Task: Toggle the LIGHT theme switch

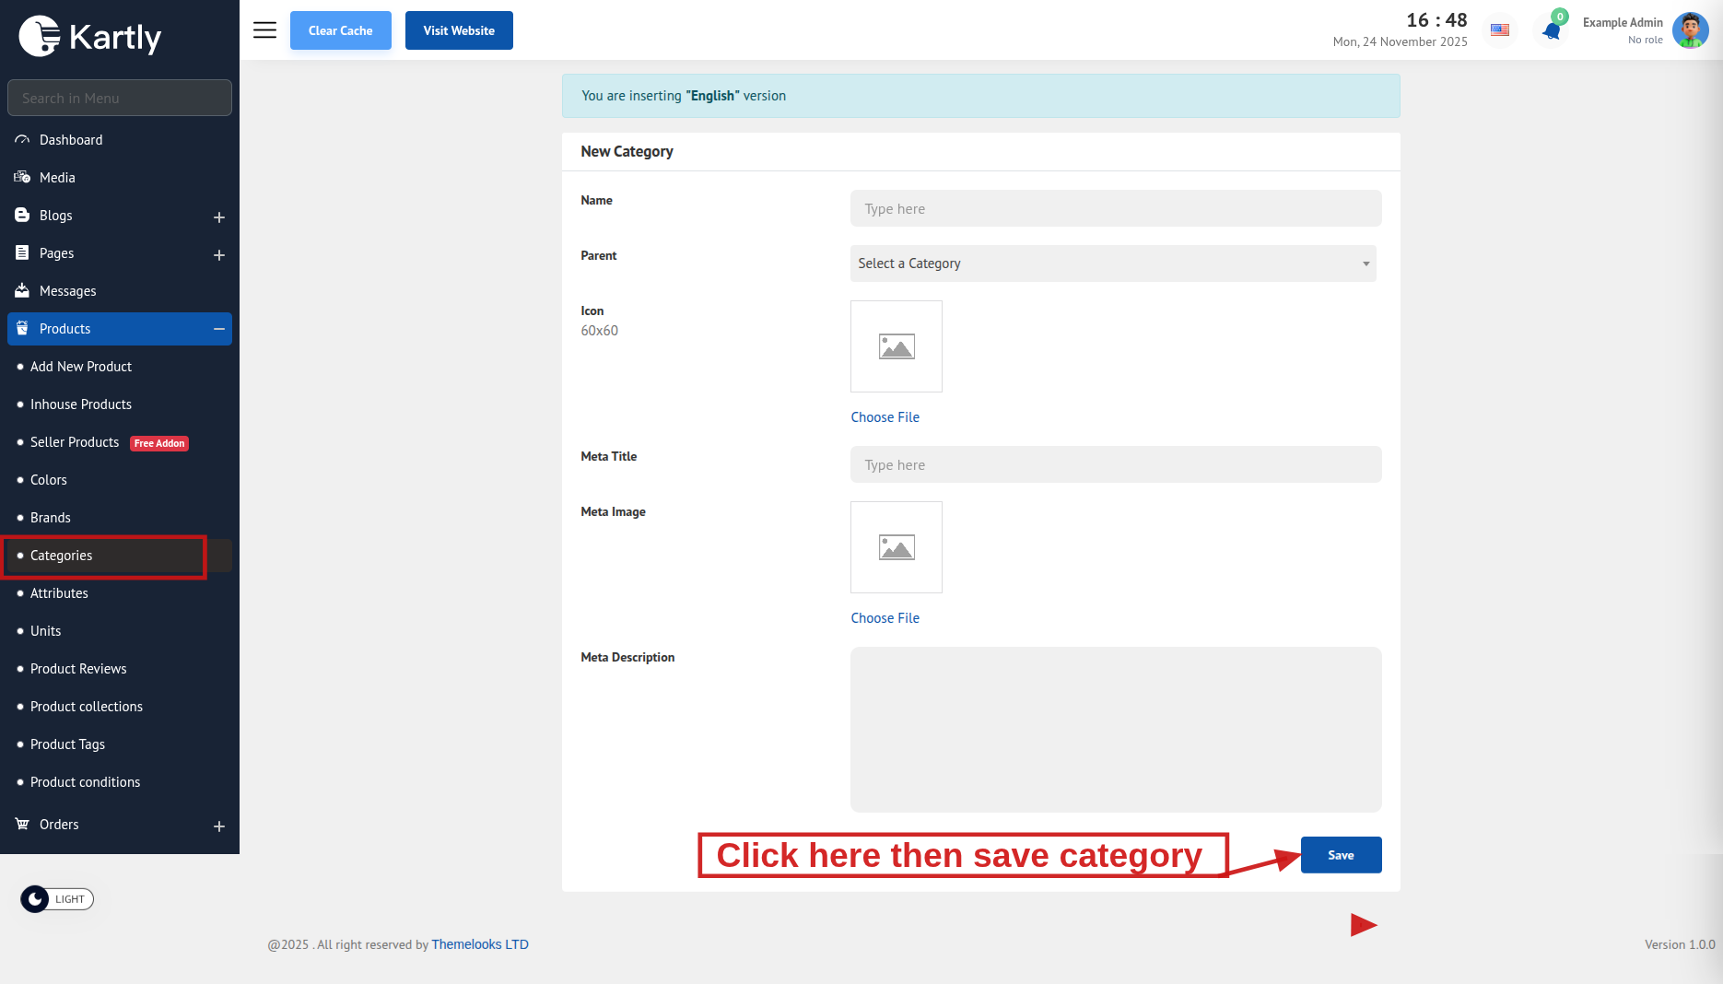Action: [57, 899]
